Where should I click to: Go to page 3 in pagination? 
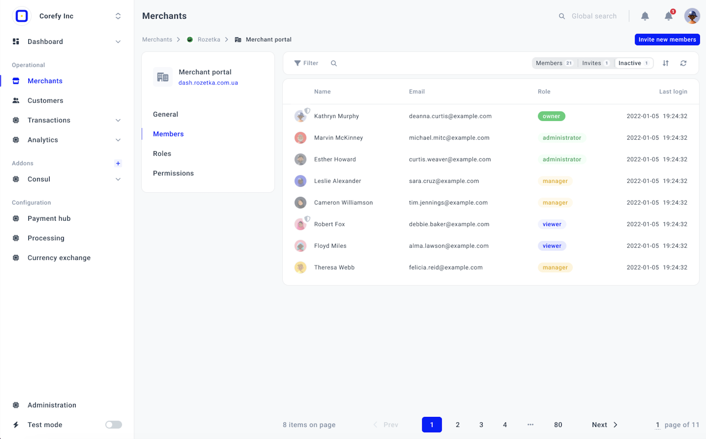tap(481, 425)
